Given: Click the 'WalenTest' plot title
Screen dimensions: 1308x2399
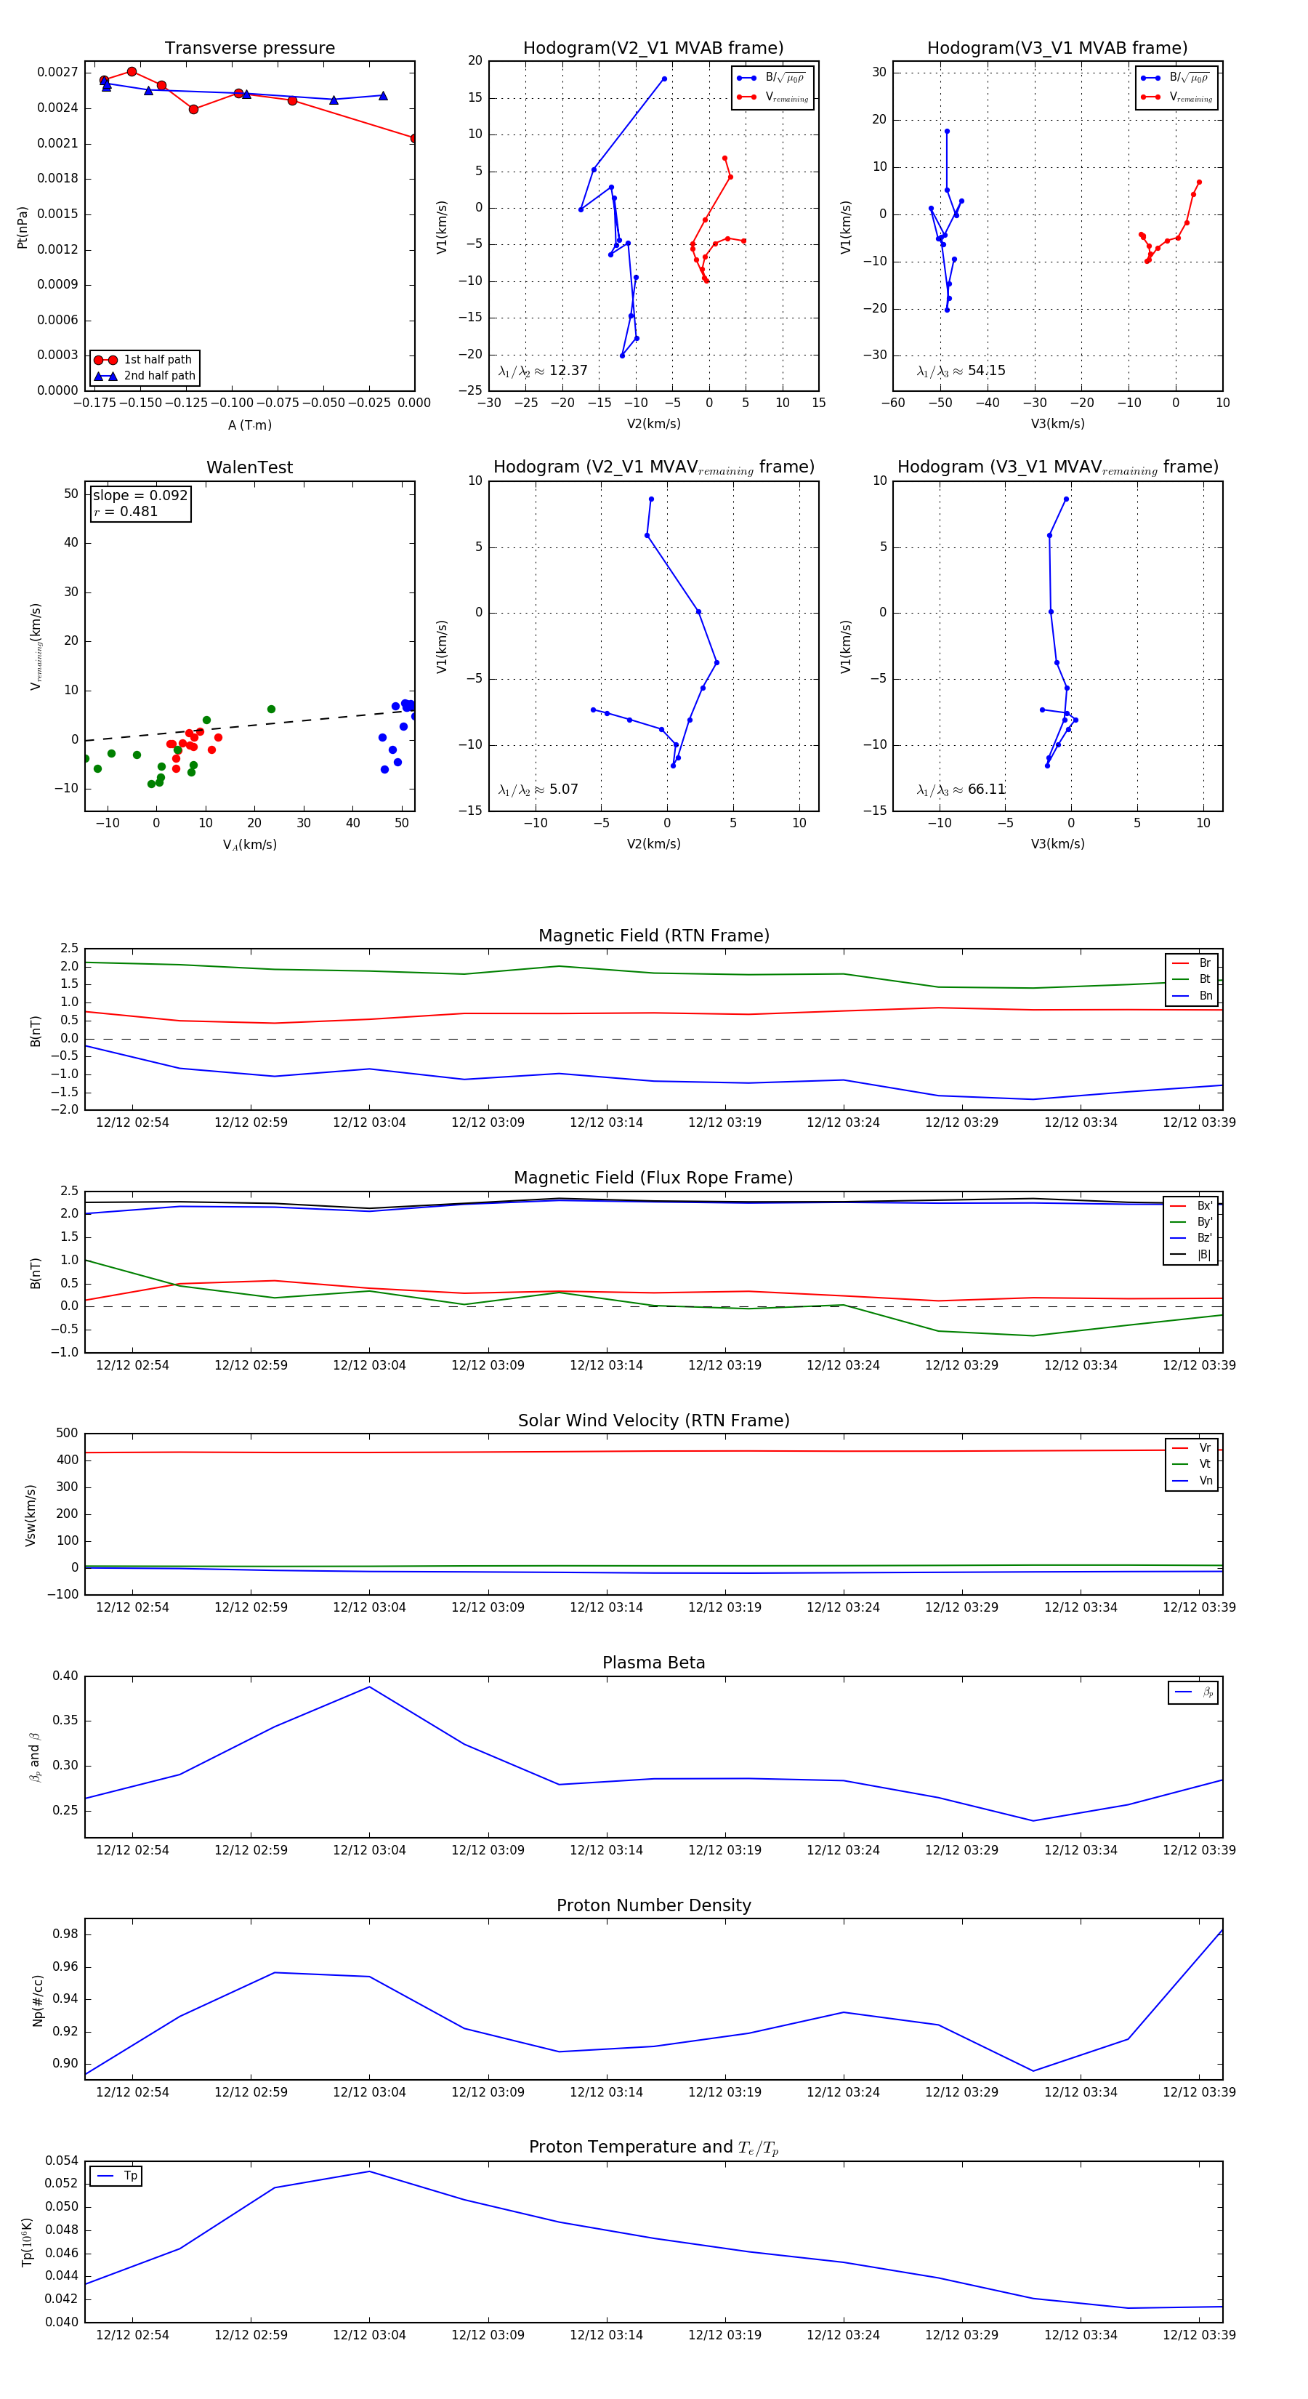Looking at the screenshot, I should pyautogui.click(x=249, y=467).
